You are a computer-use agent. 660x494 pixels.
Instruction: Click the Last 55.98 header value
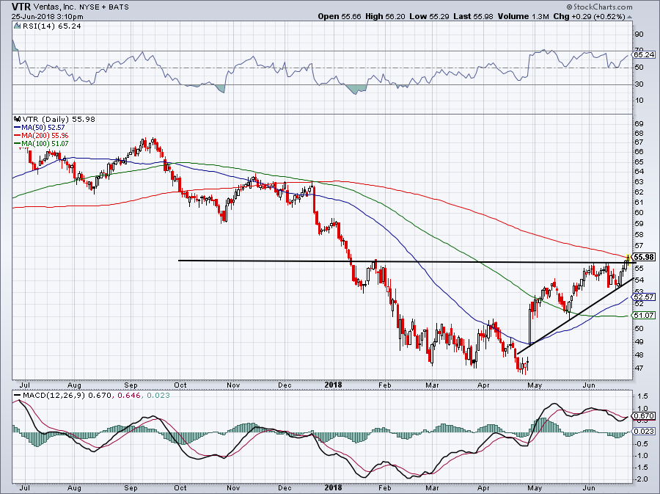point(474,16)
